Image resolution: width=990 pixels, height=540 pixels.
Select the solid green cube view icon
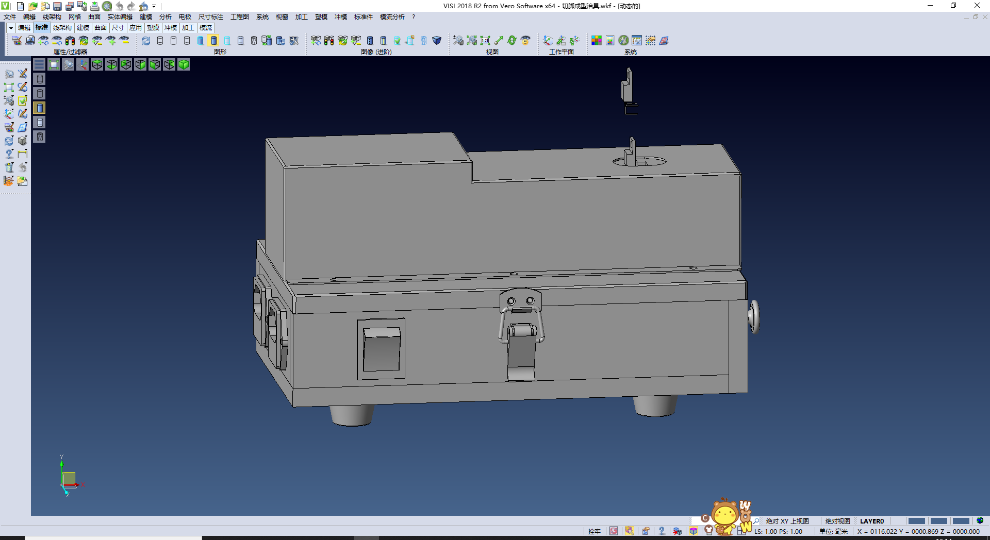tap(184, 64)
